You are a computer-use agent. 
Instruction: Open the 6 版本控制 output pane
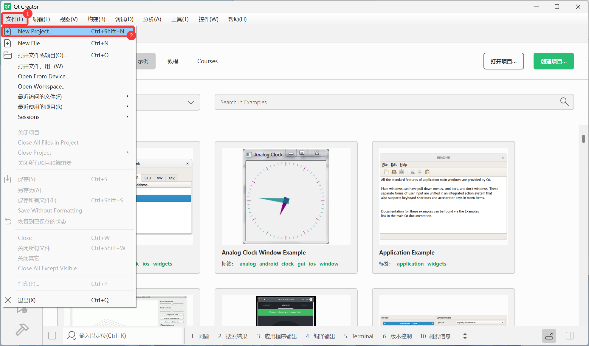(x=397, y=336)
